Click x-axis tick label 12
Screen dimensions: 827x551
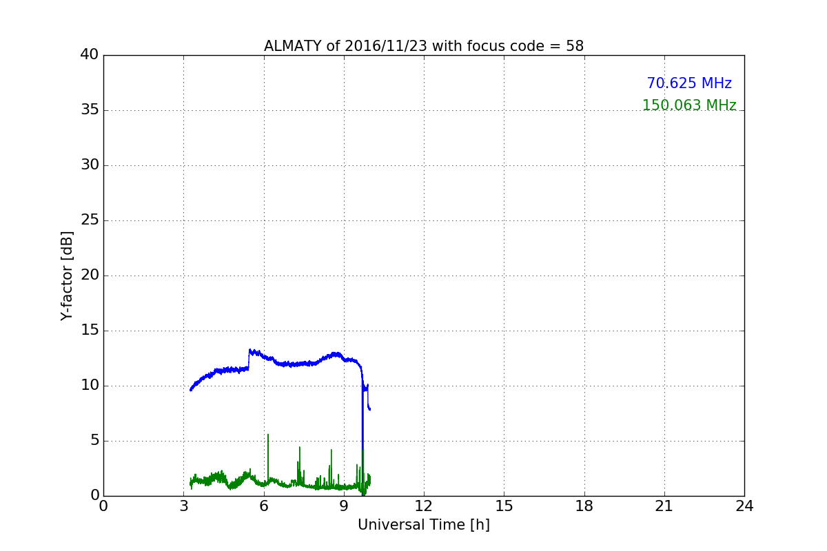(x=424, y=506)
